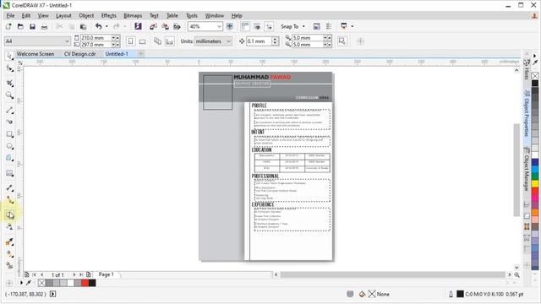The height and width of the screenshot is (304, 541).
Task: Click the New document icon
Action: 8,26
